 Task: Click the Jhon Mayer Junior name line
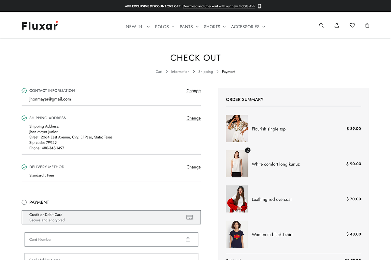click(43, 132)
